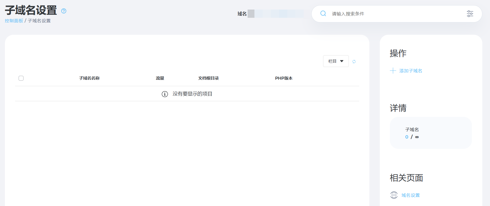Refresh the subdomain list
The height and width of the screenshot is (206, 490).
(354, 62)
